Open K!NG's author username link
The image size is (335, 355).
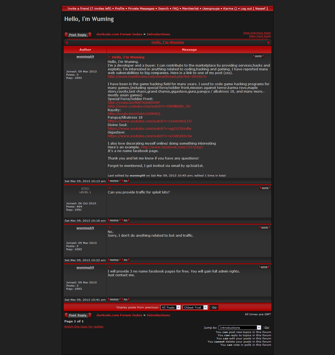point(85,188)
